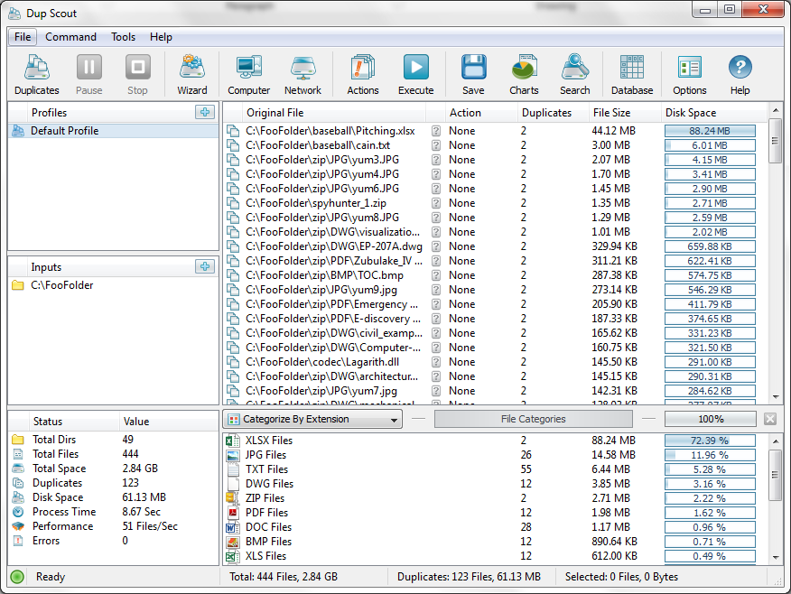
Task: Sort by Action column header
Action: point(482,113)
